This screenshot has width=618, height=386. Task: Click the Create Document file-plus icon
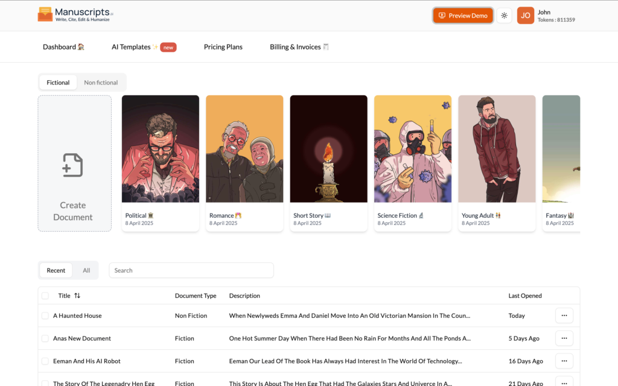(72, 165)
